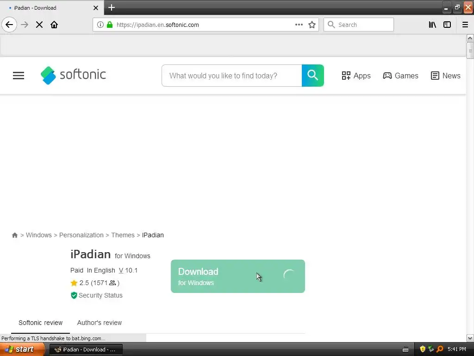Select iPadian - Download taskbar button
The image size is (474, 356).
86,350
